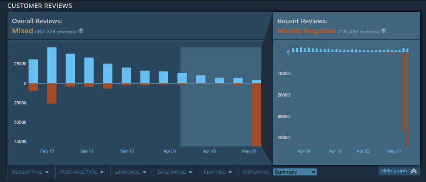Screen dimensions: 426x182
Task: Select the red negative bar below Feb 15
Action: tap(52, 93)
